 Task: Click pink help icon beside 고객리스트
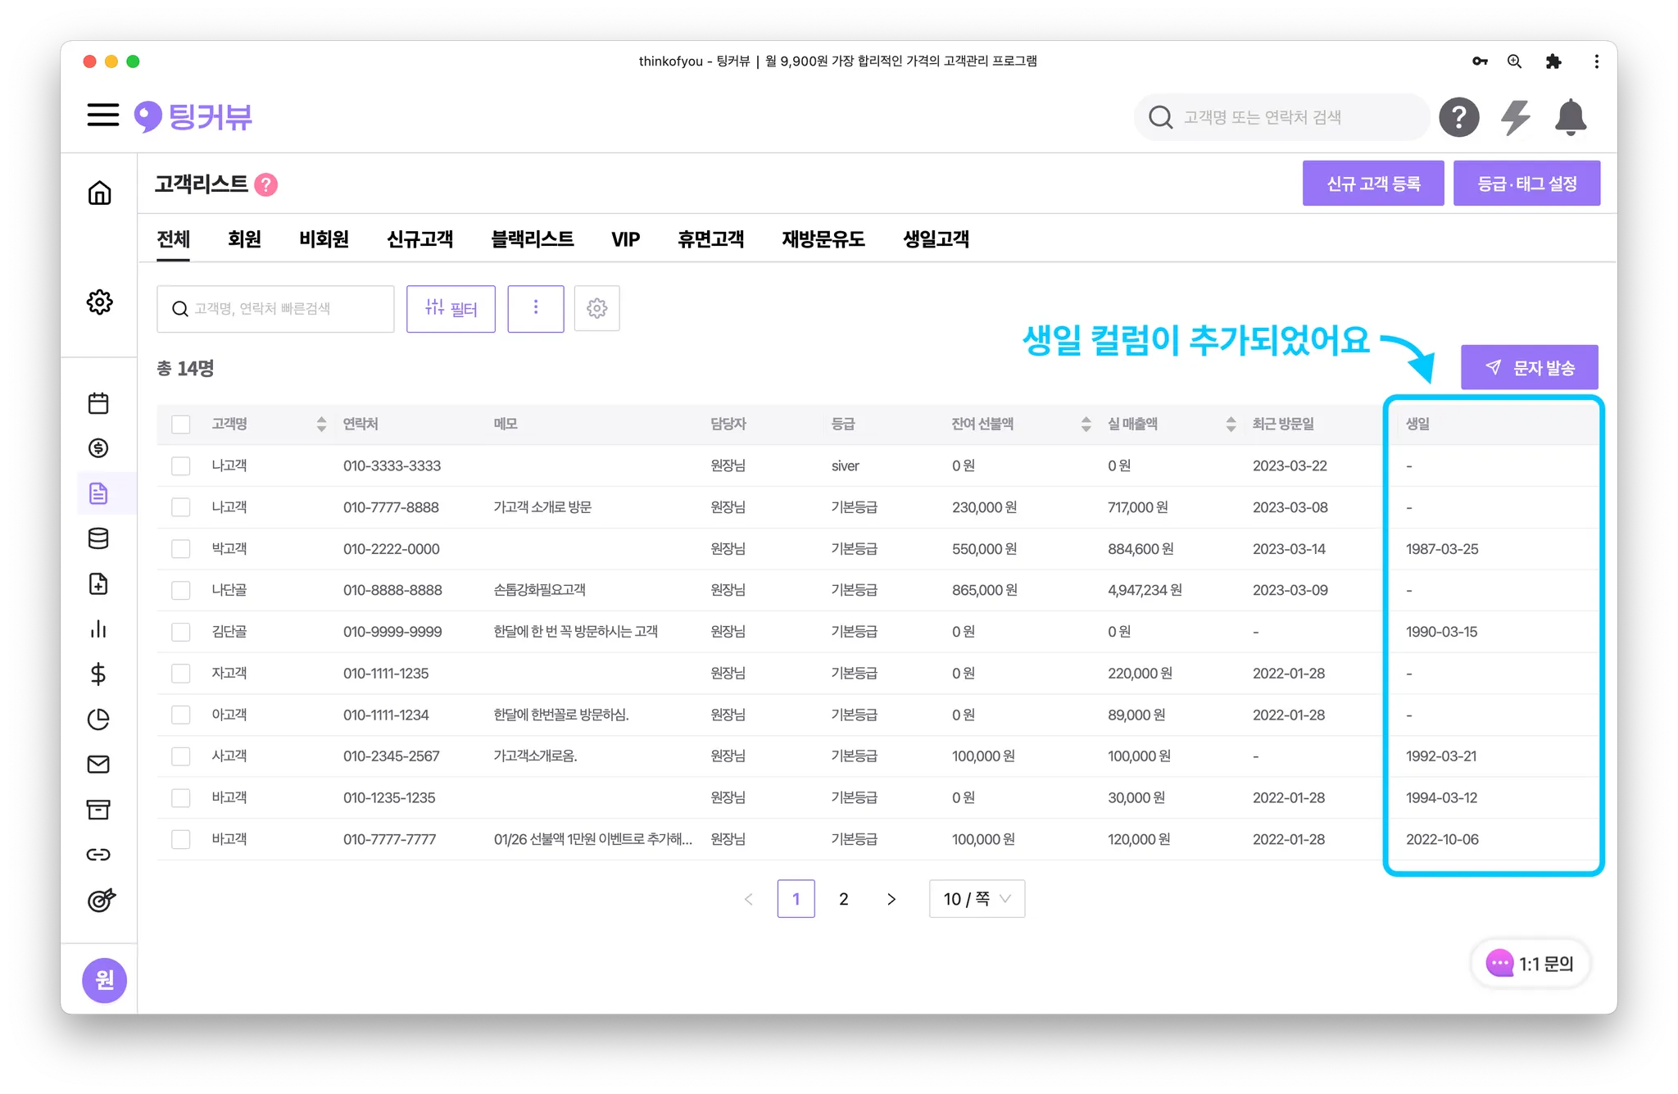265,184
